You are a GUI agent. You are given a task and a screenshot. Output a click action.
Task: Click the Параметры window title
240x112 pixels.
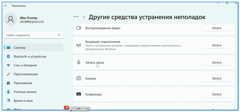[19, 6]
